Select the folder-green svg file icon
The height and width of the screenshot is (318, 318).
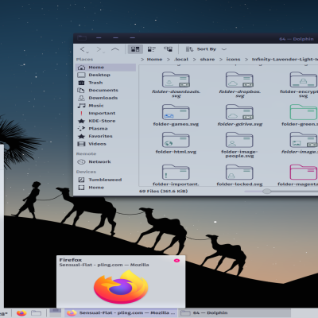pos(304,112)
